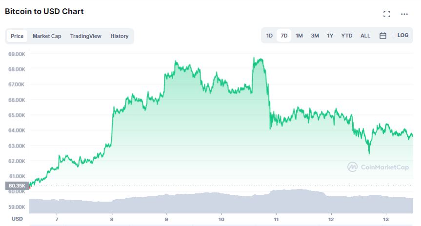
Task: Switch to the Market Cap tab
Action: (47, 36)
